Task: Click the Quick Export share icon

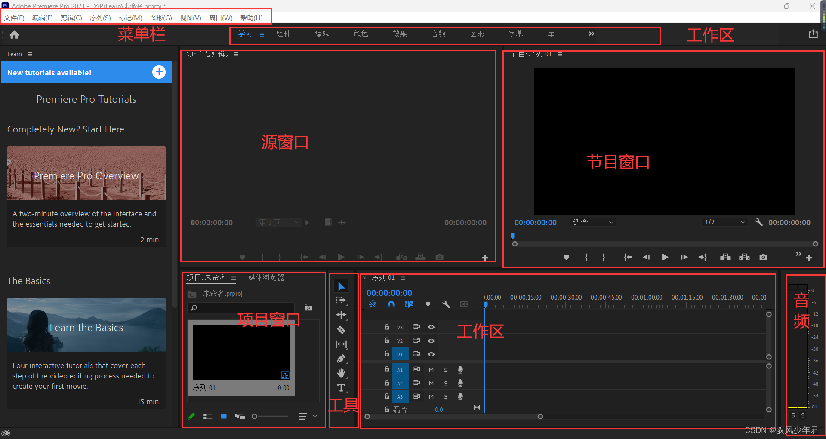Action: (813, 34)
